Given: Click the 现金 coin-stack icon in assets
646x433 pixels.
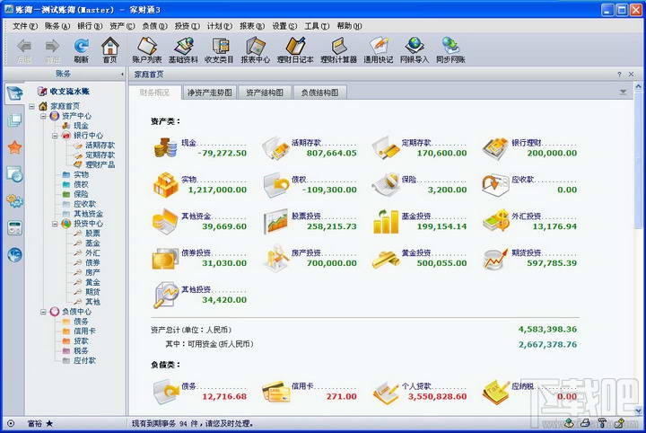Looking at the screenshot, I should coord(166,147).
